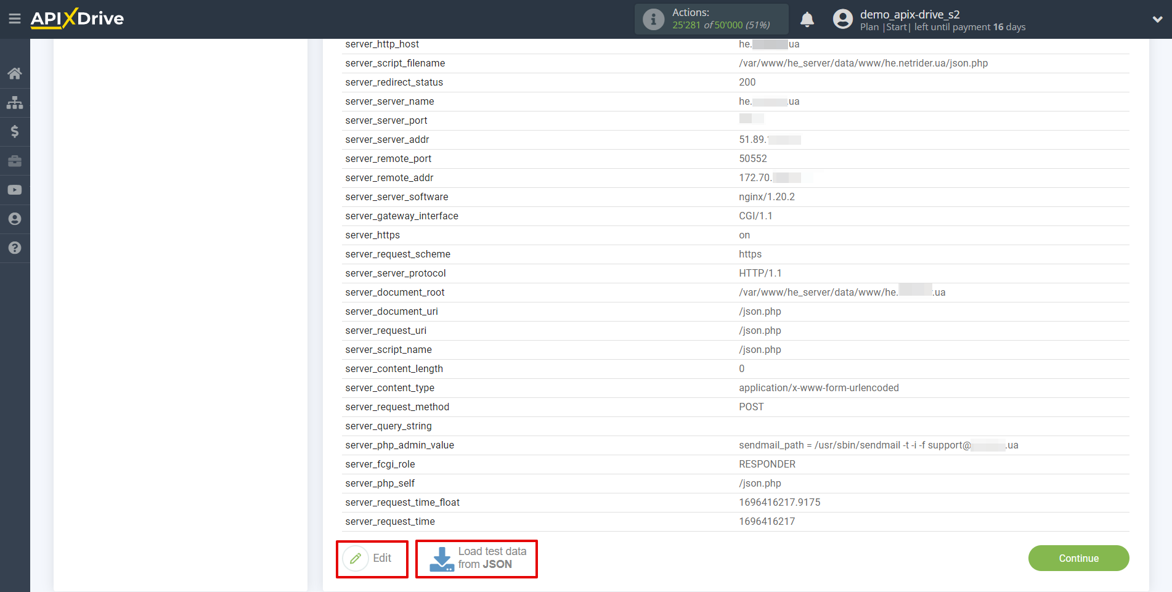Image resolution: width=1172 pixels, height=592 pixels.
Task: Click the demo_apix-drive_s2 account name
Action: click(910, 14)
